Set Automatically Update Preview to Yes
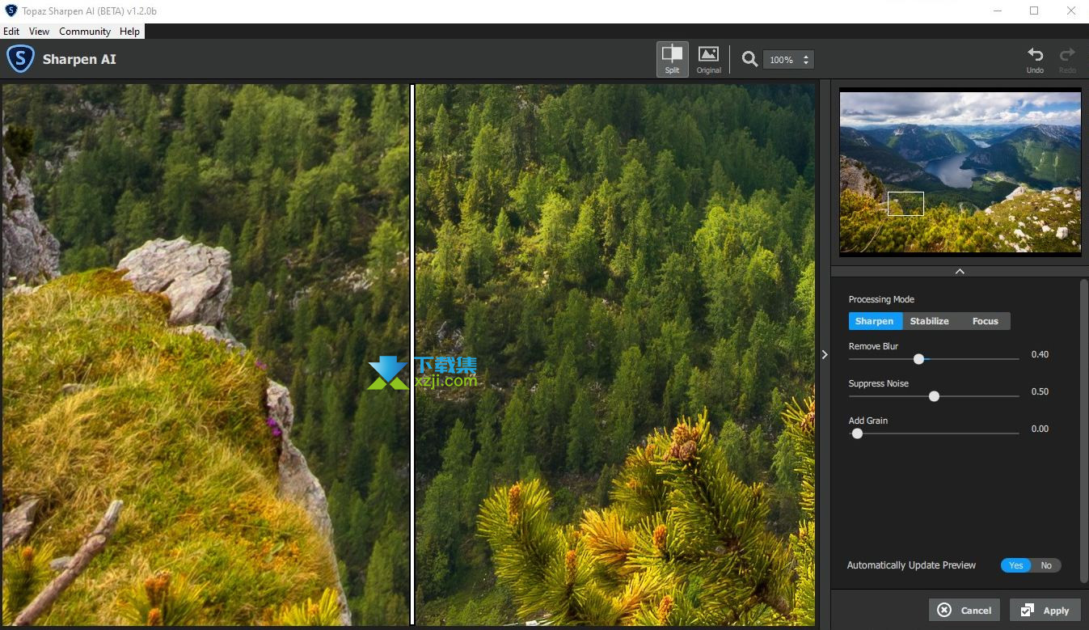 [1015, 565]
